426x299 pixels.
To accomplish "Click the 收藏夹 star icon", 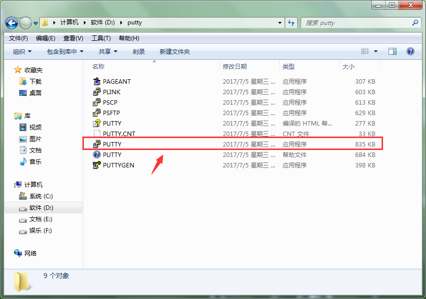I will (x=17, y=70).
